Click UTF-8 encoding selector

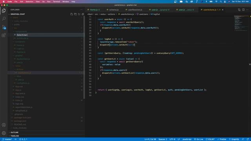tap(172, 139)
